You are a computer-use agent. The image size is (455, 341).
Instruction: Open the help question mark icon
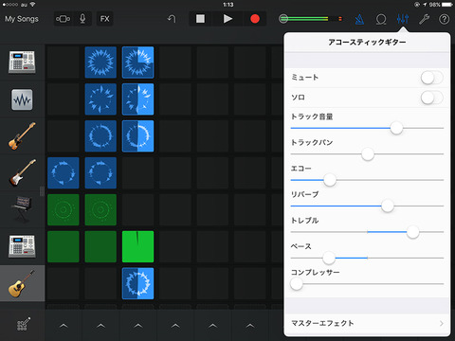coord(444,19)
